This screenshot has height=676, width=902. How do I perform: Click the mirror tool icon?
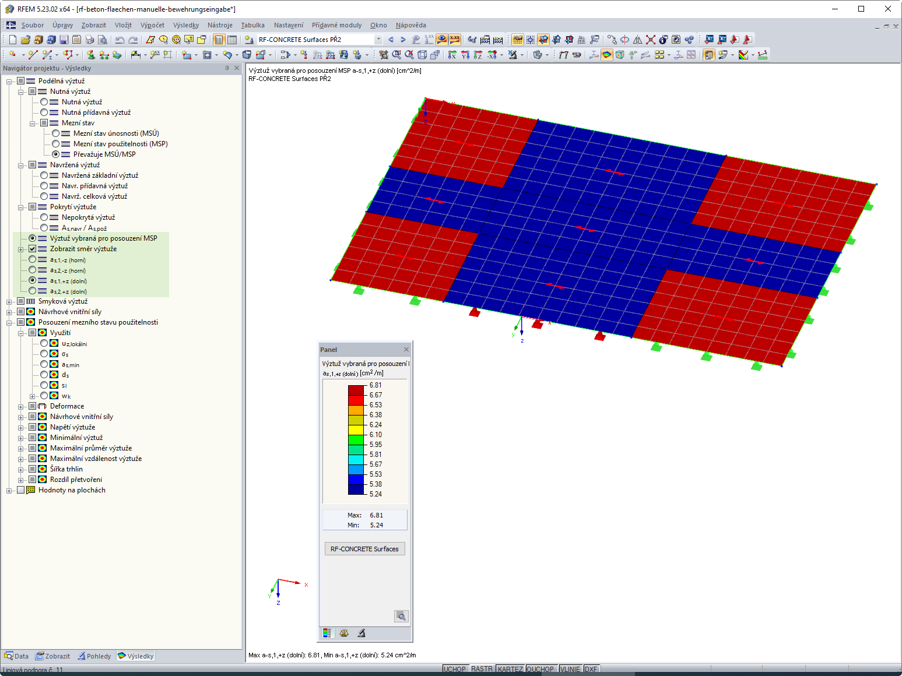[638, 40]
